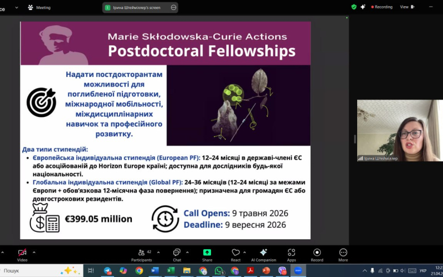Click the encryption green shield icon
The image size is (443, 277).
(354, 7)
